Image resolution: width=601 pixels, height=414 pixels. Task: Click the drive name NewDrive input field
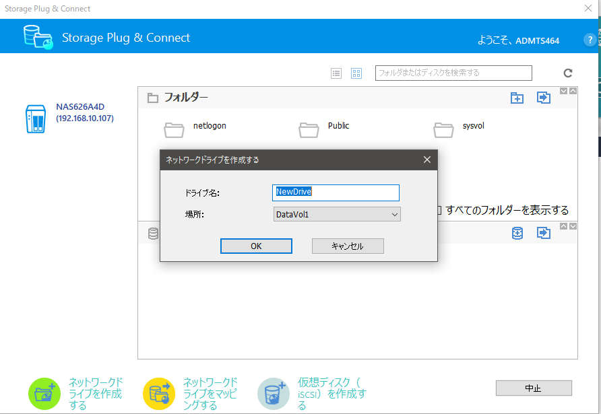coord(336,193)
